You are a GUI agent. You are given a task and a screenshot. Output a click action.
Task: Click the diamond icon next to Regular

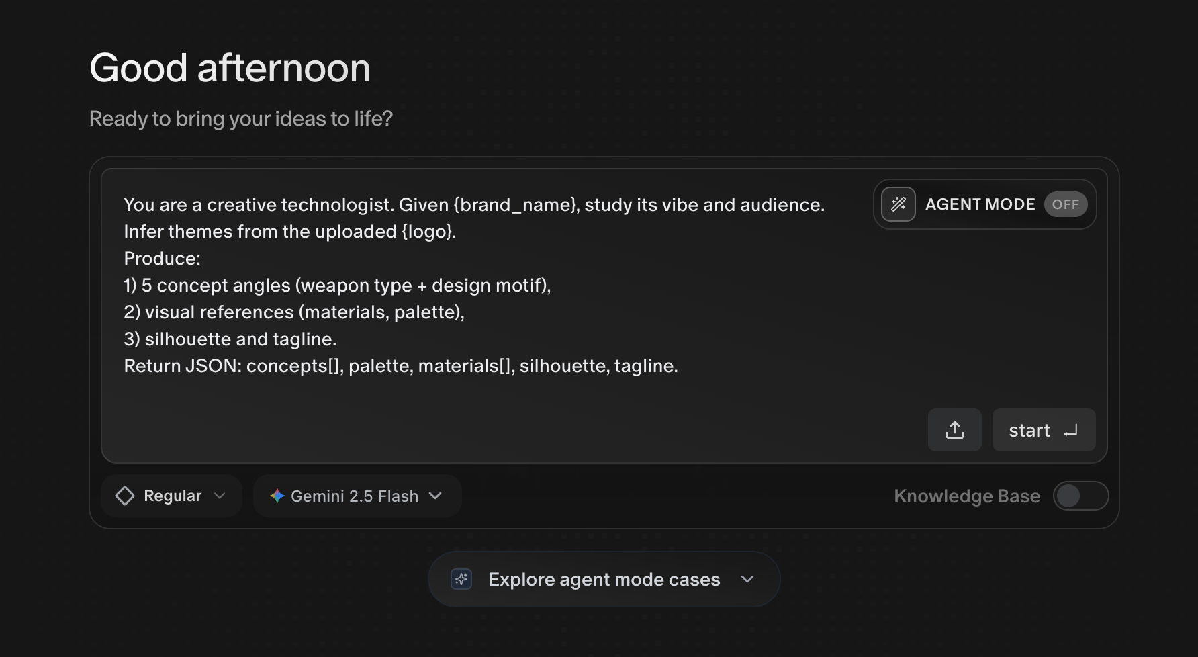125,496
